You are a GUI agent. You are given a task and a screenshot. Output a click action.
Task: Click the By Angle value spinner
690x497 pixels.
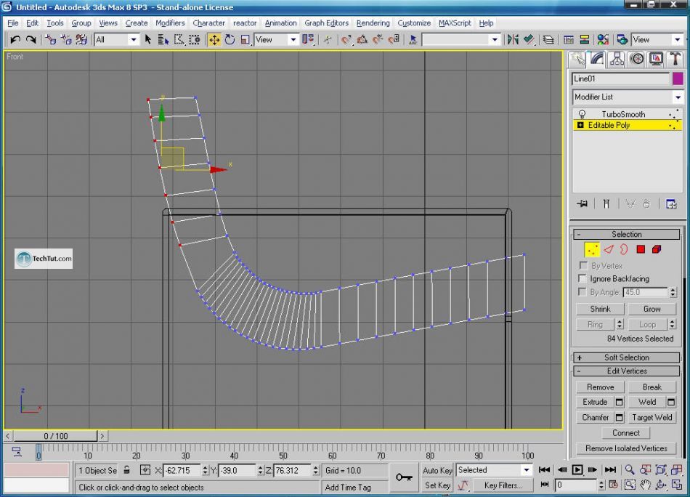click(673, 292)
